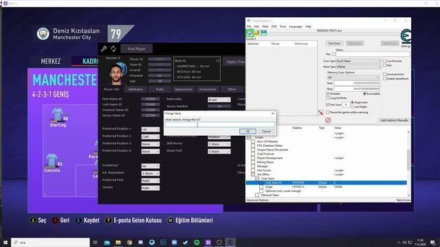The image size is (440, 247).
Task: Click Y button E-posta Gelen Kutusu prompt
Action: click(x=133, y=220)
